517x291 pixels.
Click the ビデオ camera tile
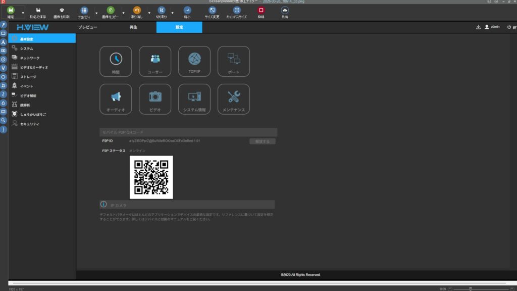(155, 99)
